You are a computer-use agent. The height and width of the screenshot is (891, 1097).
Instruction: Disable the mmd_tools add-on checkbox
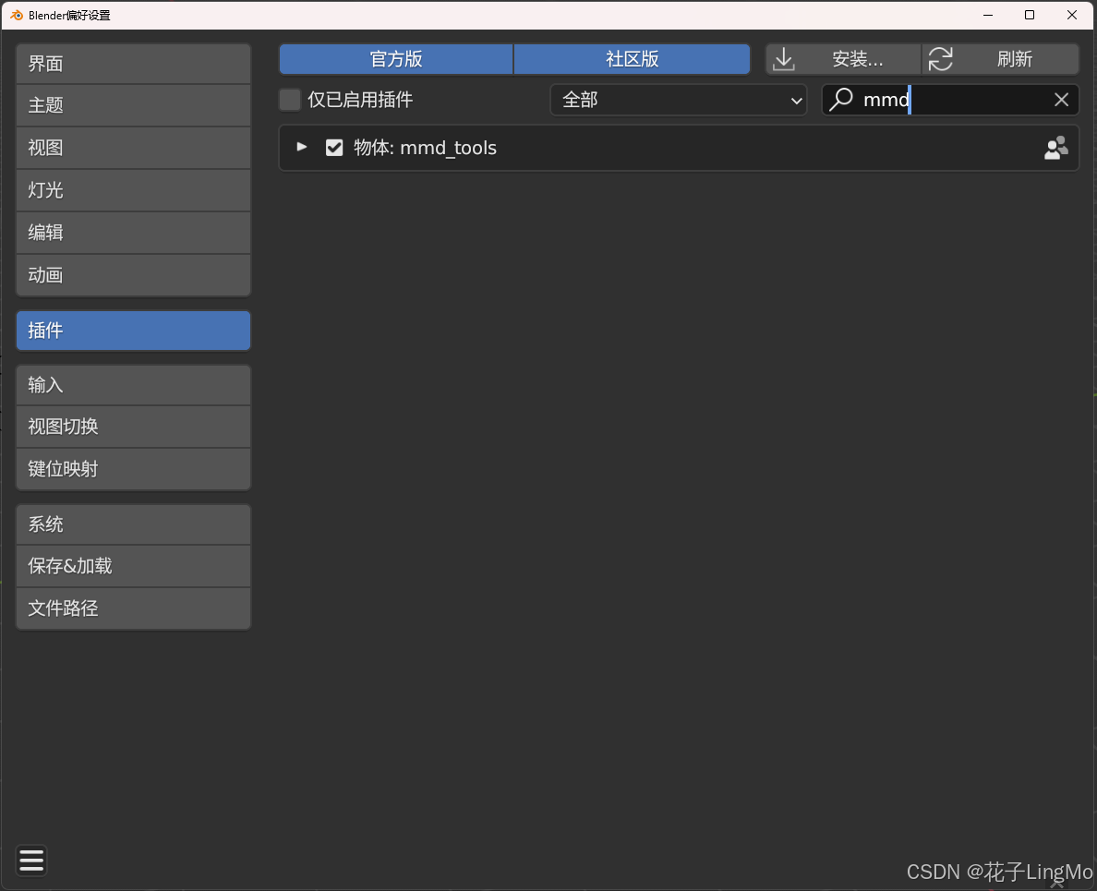pyautogui.click(x=334, y=148)
